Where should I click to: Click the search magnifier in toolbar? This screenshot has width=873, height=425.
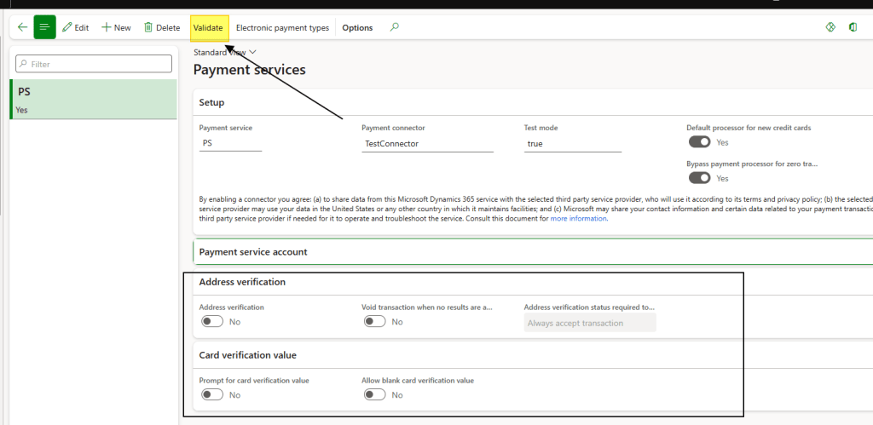[394, 27]
